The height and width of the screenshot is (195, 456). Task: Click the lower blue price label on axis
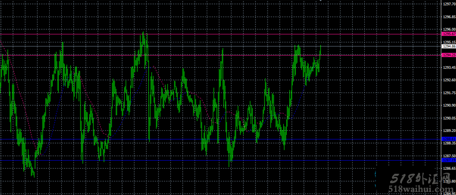click(449, 160)
